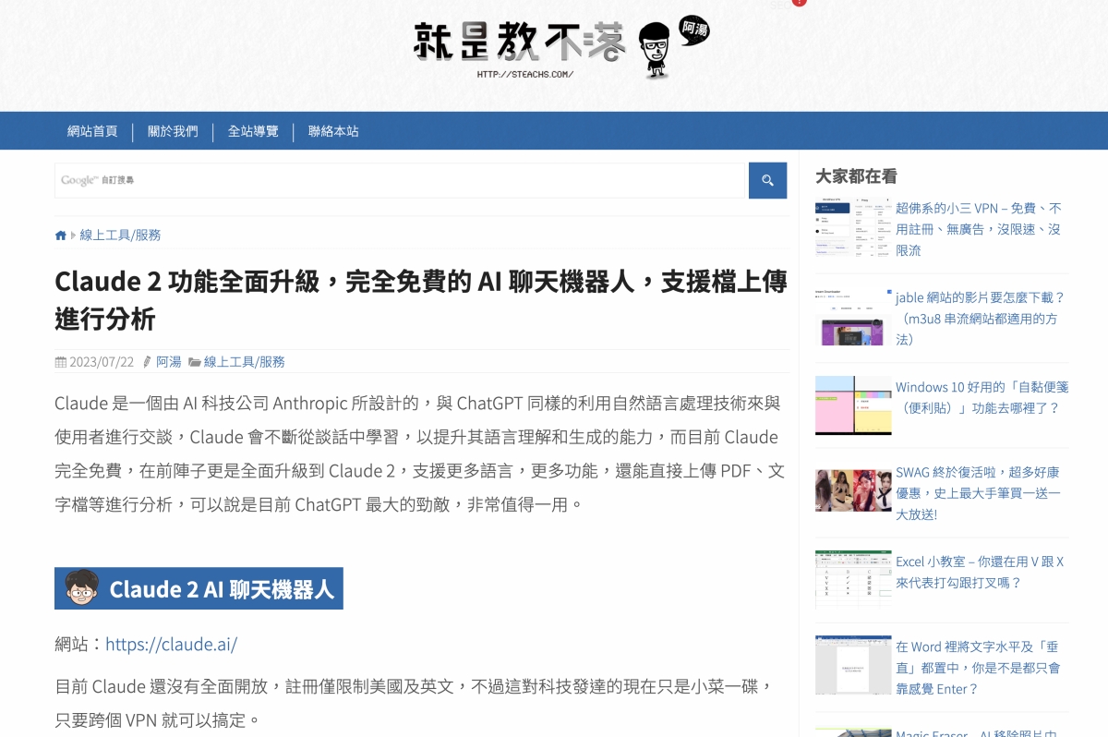The image size is (1108, 737).
Task: Click the Excel article thumbnail
Action: coord(853,579)
